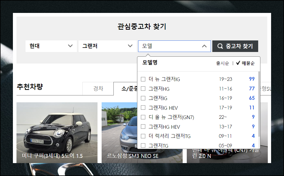Viewport: 284px width, 176px height.
Task: Select the 더 럭셔리 그랜저TG checkbox
Action: point(143,136)
